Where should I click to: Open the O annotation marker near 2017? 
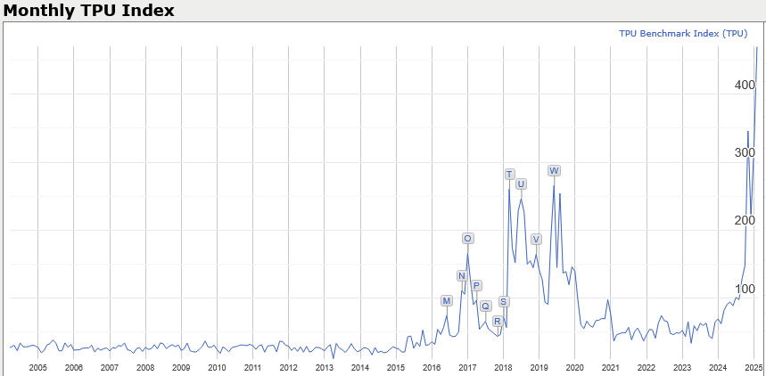[x=467, y=239]
